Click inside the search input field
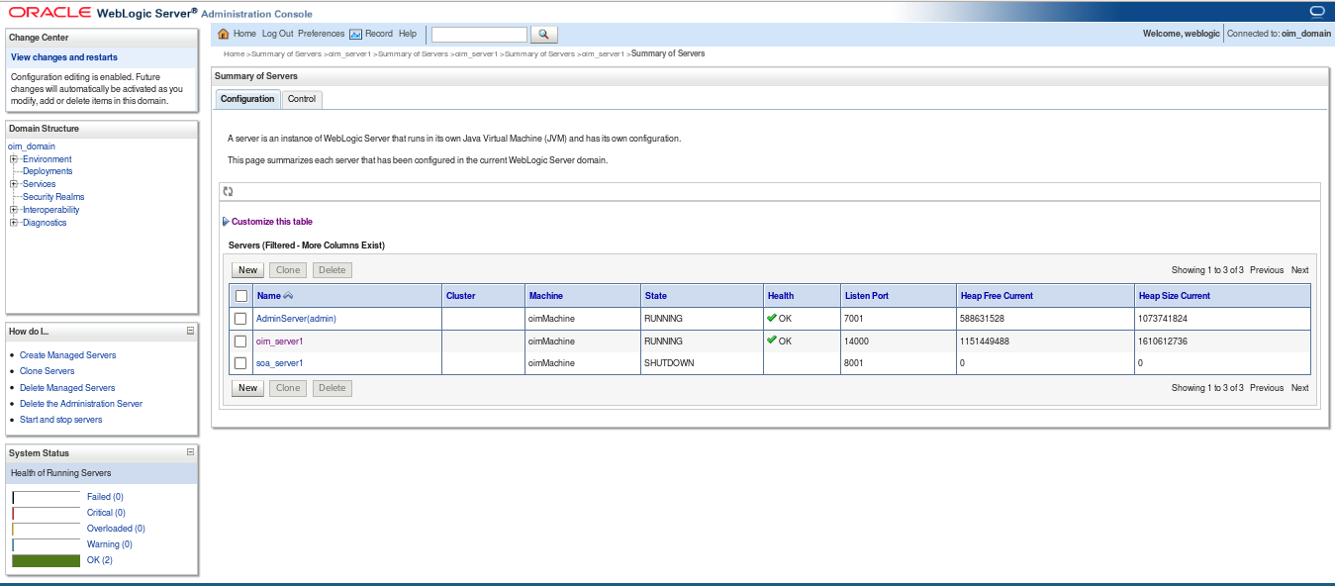The width and height of the screenshot is (1335, 586). [479, 33]
